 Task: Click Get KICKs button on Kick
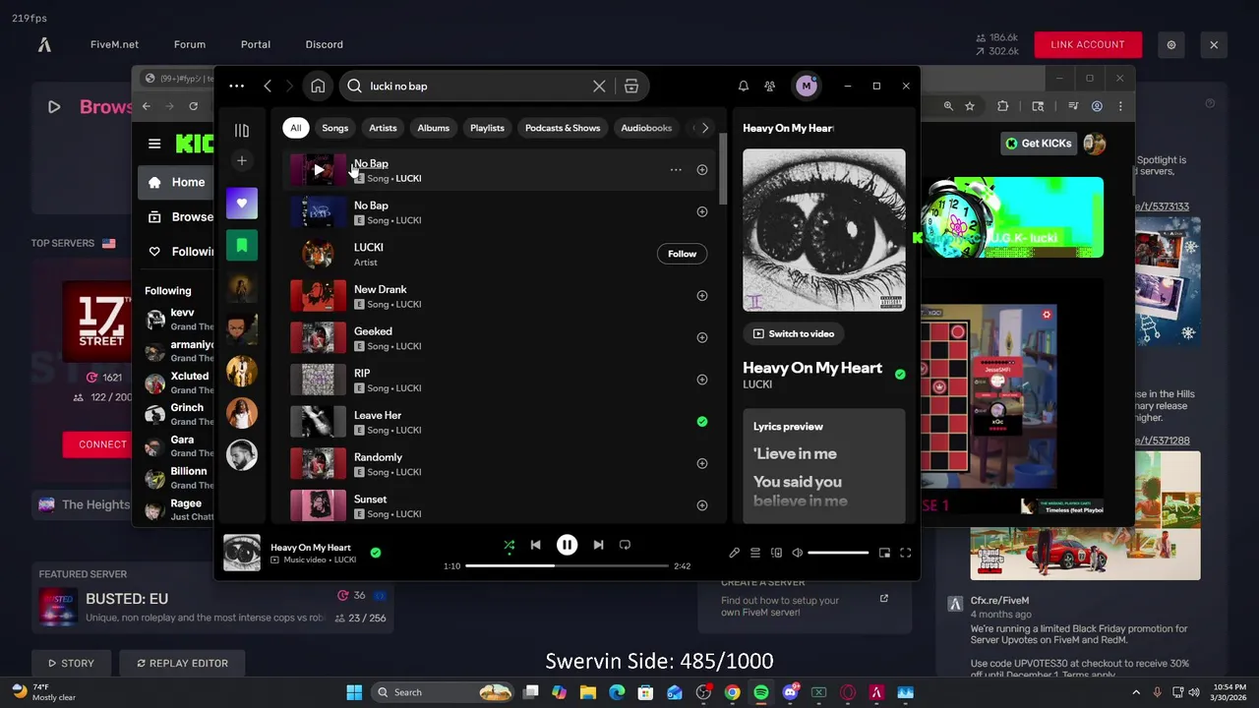tap(1038, 144)
